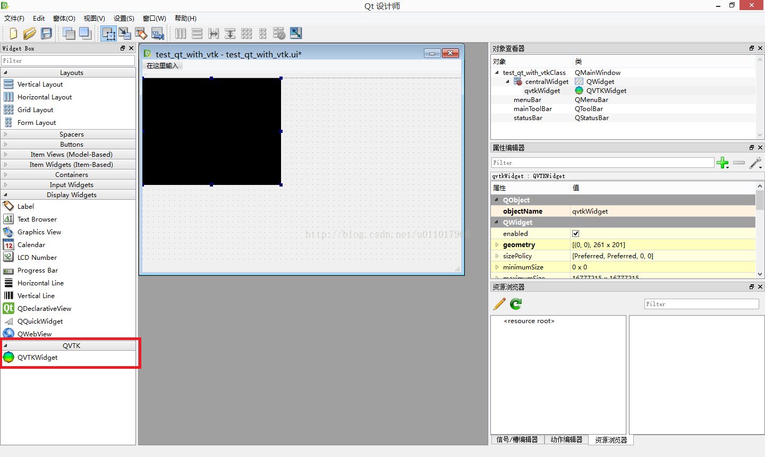Open the wrench property configuration icon

pyautogui.click(x=755, y=163)
